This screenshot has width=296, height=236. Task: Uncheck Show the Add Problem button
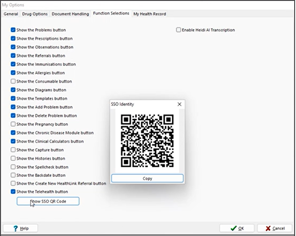(13, 107)
